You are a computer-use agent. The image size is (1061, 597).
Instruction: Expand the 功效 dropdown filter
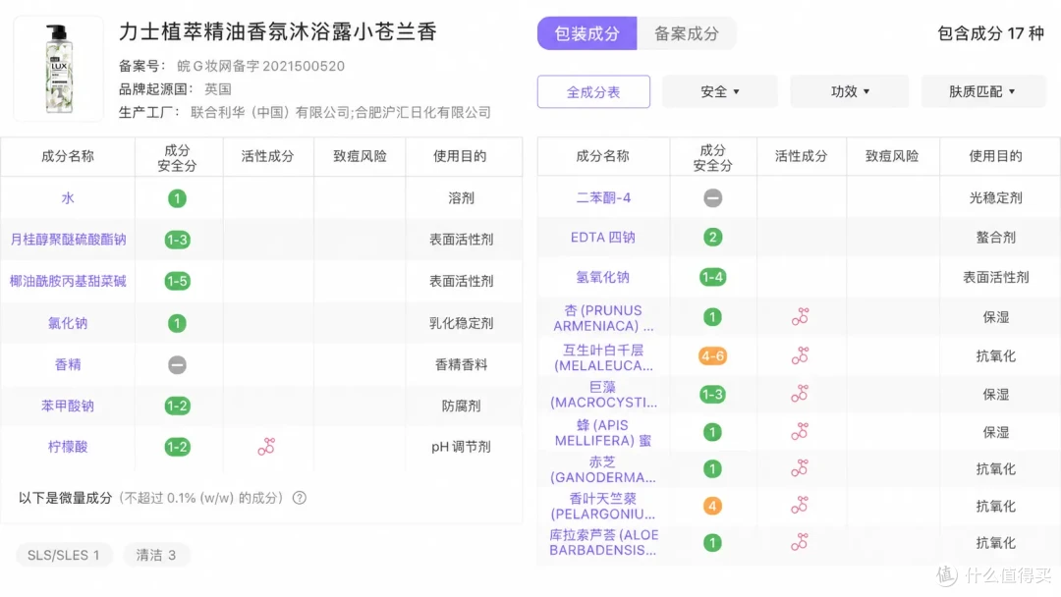850,92
